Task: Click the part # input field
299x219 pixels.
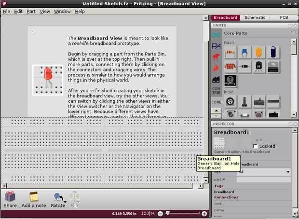Action: pos(264,179)
